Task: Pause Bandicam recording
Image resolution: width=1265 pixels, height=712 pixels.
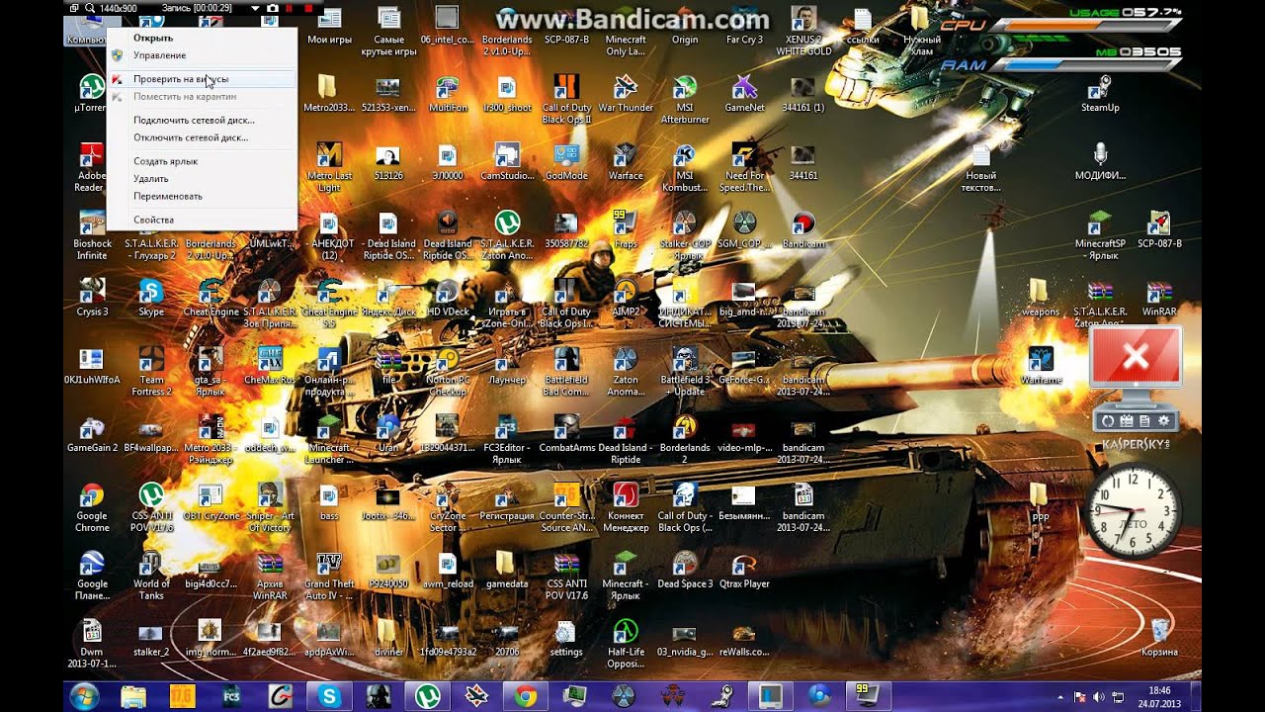Action: pos(290,8)
